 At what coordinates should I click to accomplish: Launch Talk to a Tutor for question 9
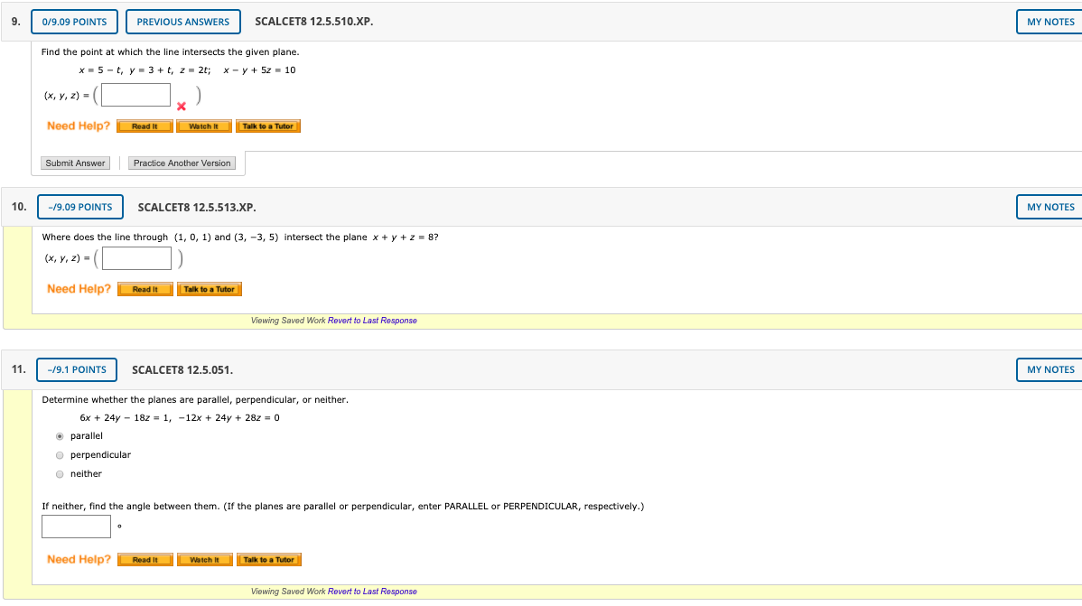click(268, 126)
